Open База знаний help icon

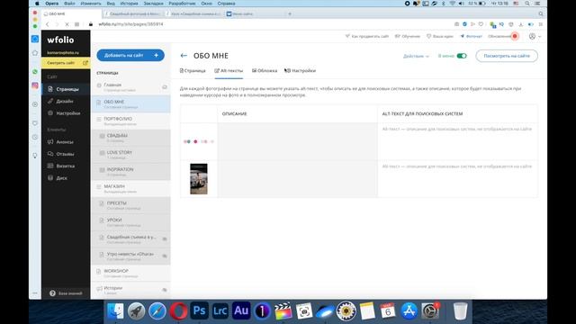[52, 293]
